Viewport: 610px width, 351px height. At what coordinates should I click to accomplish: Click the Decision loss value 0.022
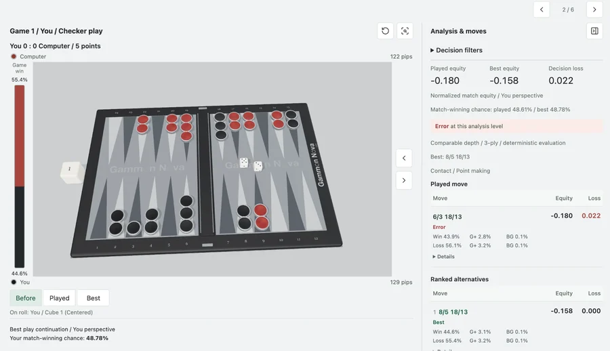(x=561, y=81)
